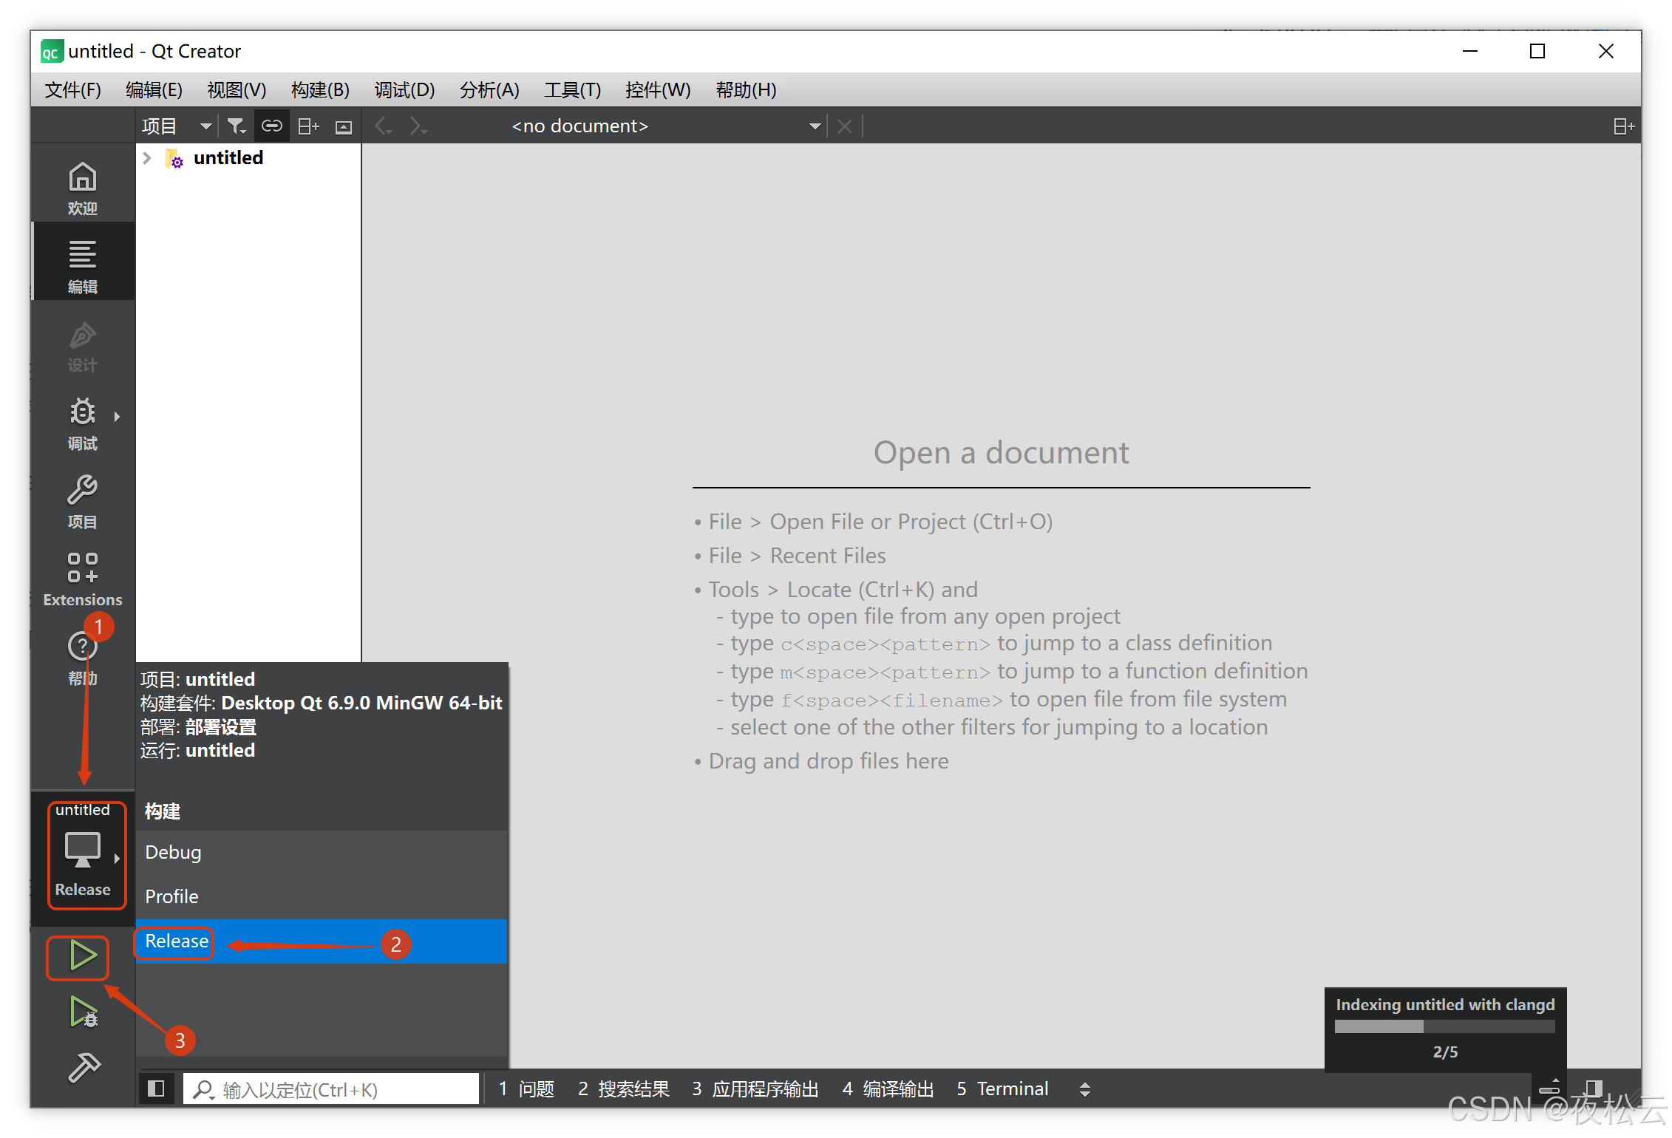Open the Build menu

[x=320, y=90]
